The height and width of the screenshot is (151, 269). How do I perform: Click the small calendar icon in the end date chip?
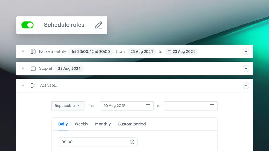(169, 52)
